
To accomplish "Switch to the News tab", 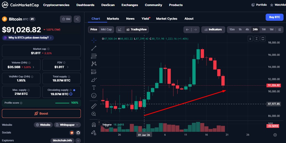I will [x=130, y=19].
